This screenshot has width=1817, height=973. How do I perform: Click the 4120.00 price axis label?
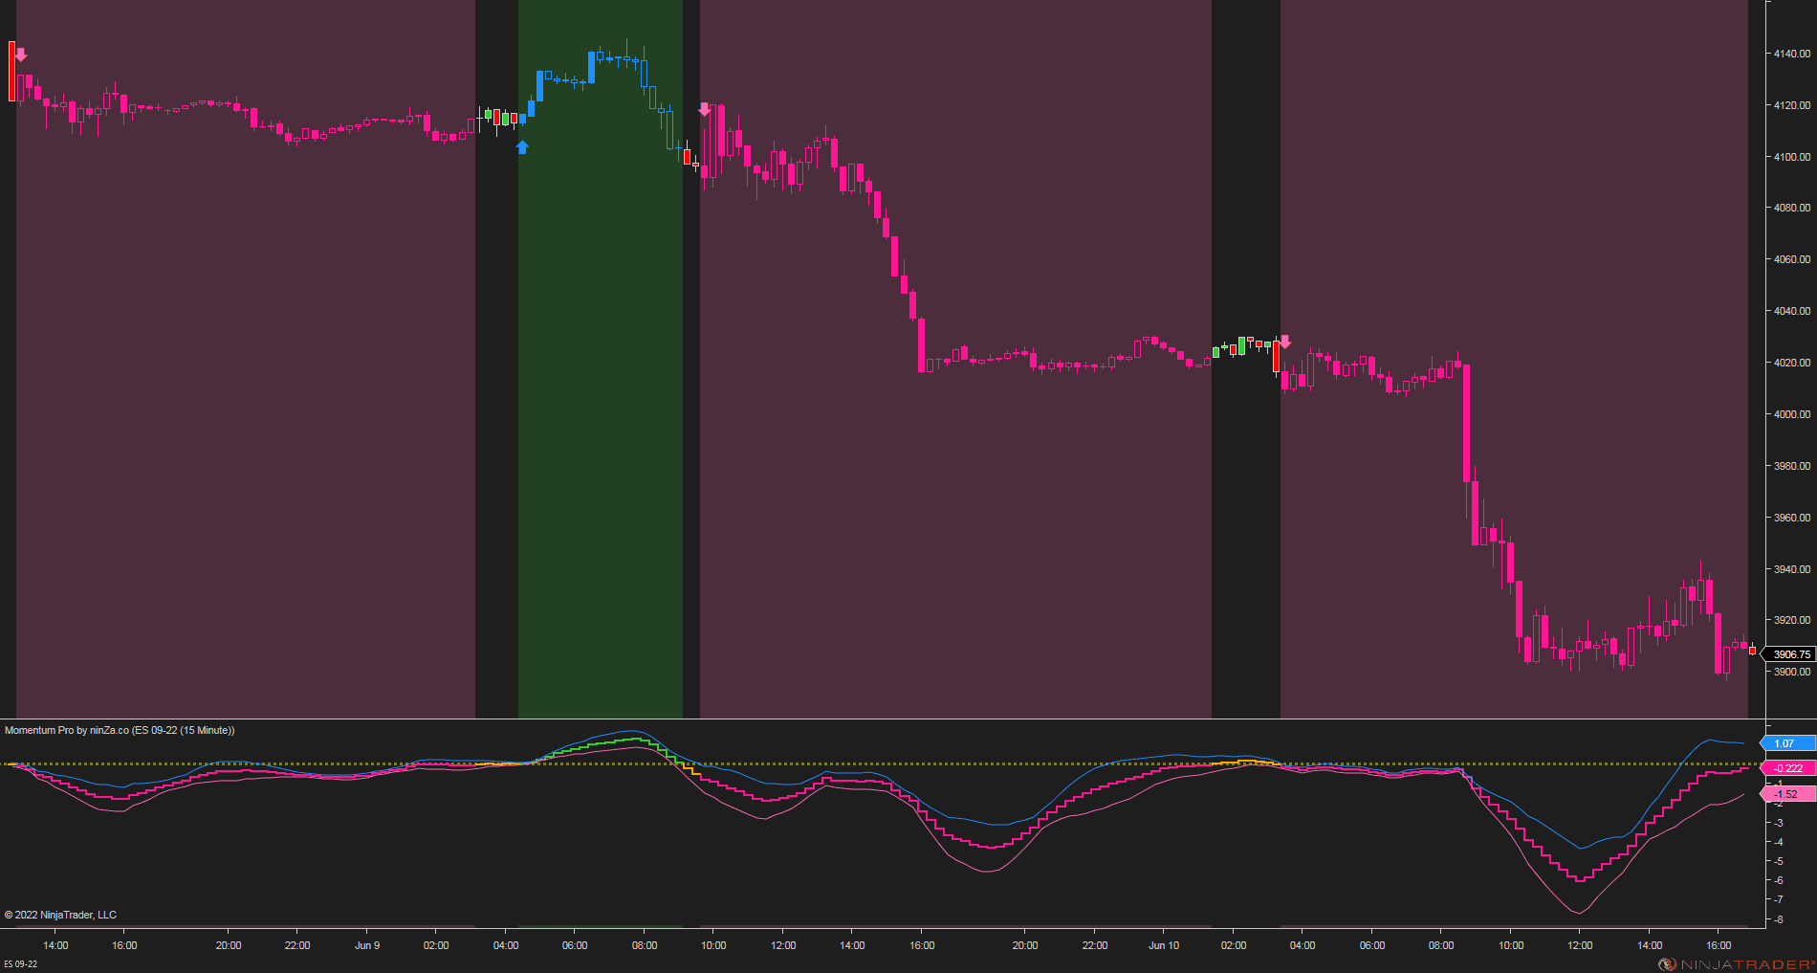point(1792,105)
